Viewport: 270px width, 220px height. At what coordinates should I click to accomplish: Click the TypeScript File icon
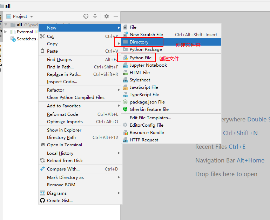pos(126,95)
